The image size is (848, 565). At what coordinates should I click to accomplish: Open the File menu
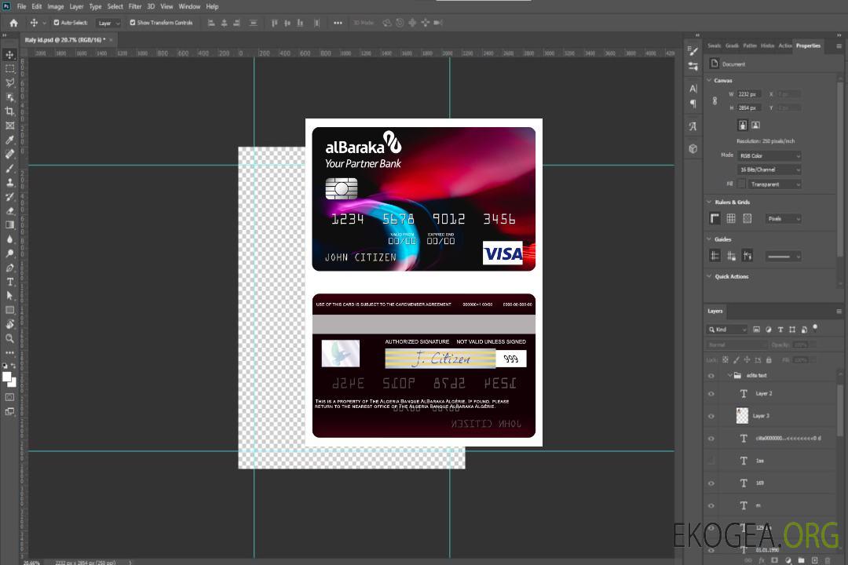(x=21, y=6)
